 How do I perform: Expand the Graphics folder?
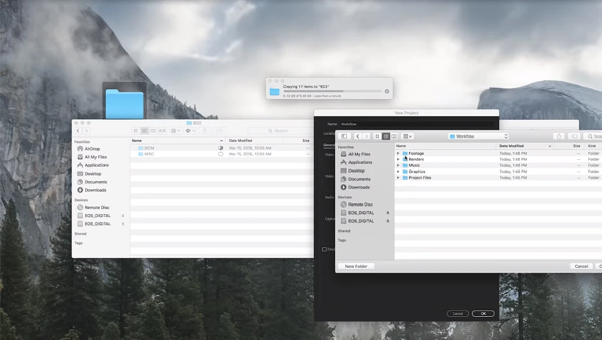398,172
